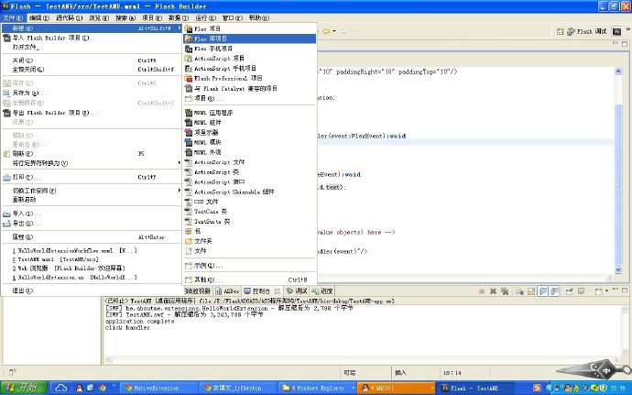Open the 编辑 (Edit) menu
This screenshot has height=395, width=632.
click(x=39, y=17)
